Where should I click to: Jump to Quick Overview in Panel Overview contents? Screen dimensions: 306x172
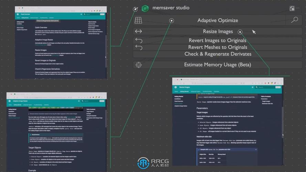pos(92,24)
